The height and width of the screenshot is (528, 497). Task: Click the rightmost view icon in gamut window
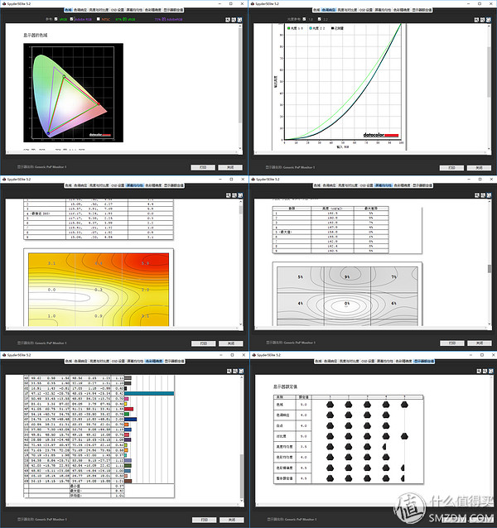click(239, 20)
